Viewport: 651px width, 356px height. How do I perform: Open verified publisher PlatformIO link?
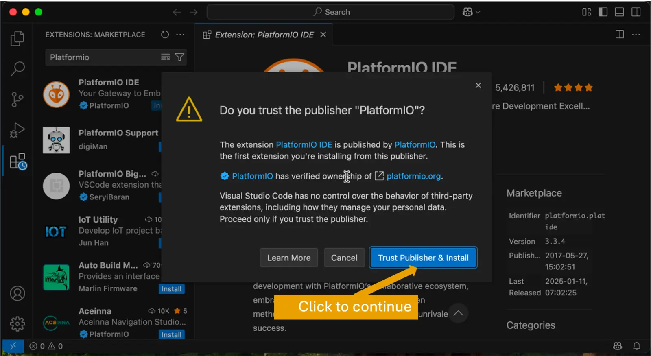[252, 176]
